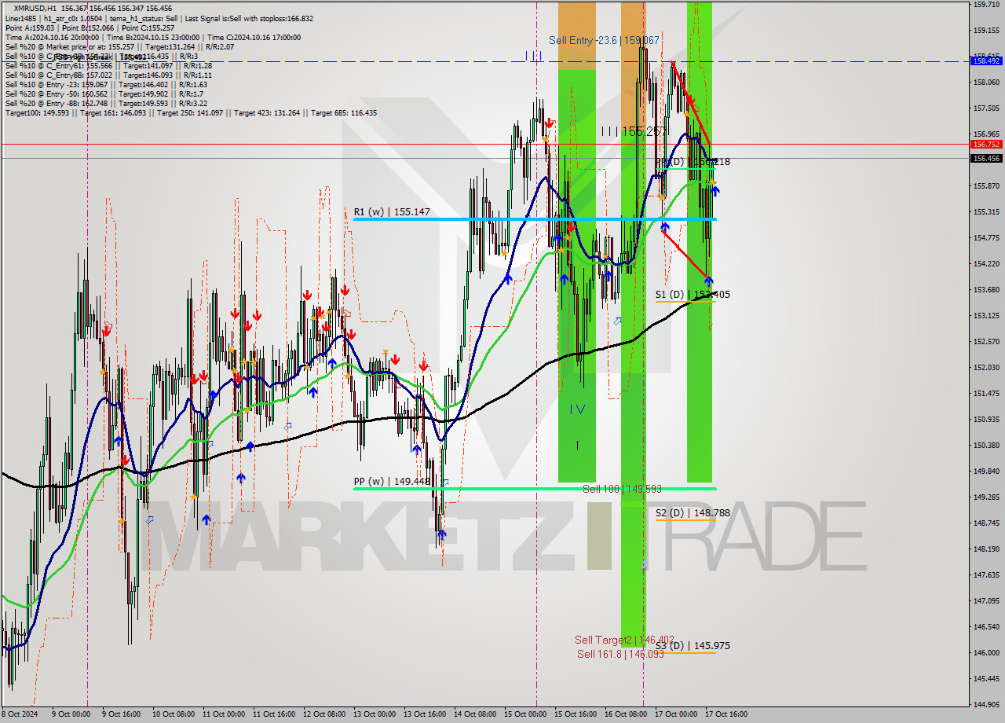Click the Target100: 149.593 targets line
The height and width of the screenshot is (723, 1005).
click(x=191, y=113)
